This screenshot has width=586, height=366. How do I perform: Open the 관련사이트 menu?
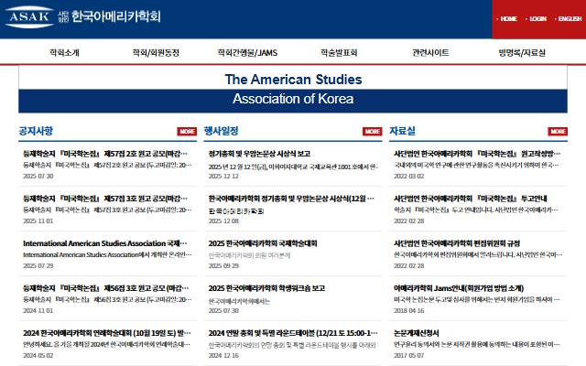[430, 53]
